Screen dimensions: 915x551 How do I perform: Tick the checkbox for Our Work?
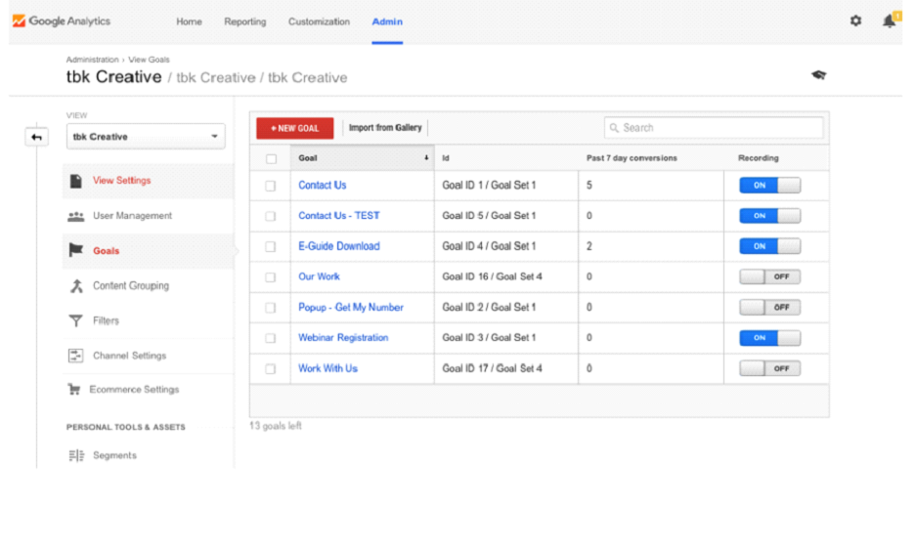tap(270, 276)
